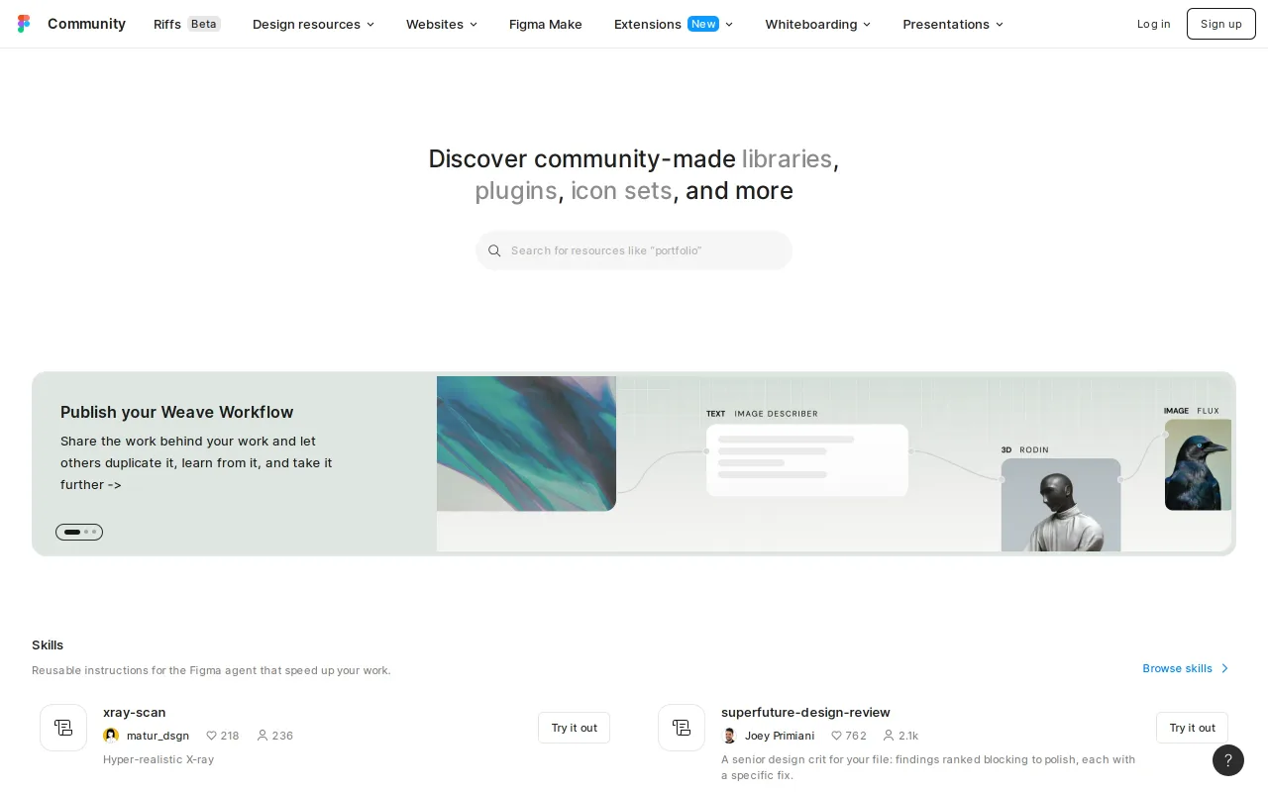
Task: Click the Flux crow image thumbnail
Action: [x=1198, y=464]
